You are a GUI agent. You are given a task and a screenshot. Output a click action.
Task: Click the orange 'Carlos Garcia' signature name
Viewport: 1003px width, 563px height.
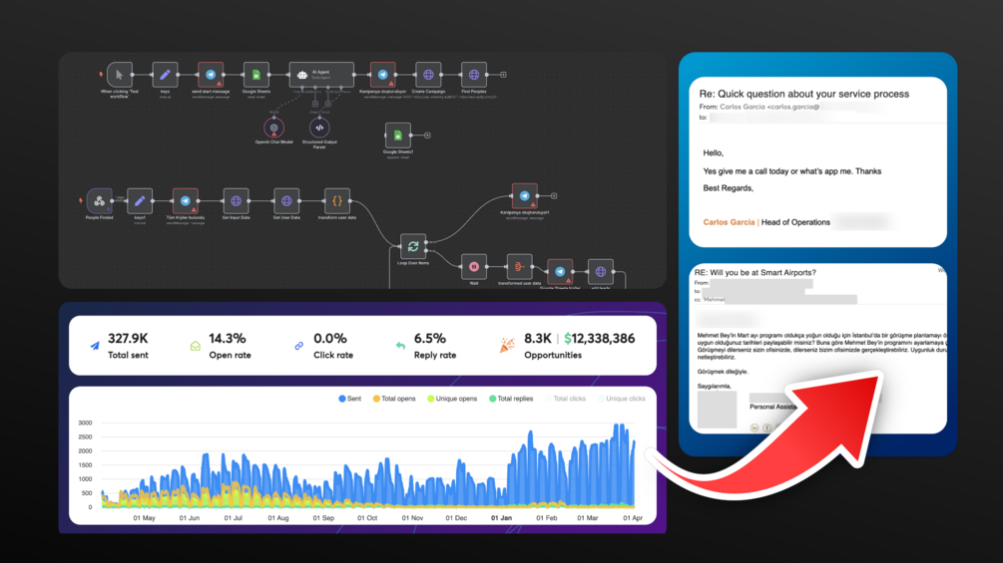click(x=729, y=222)
